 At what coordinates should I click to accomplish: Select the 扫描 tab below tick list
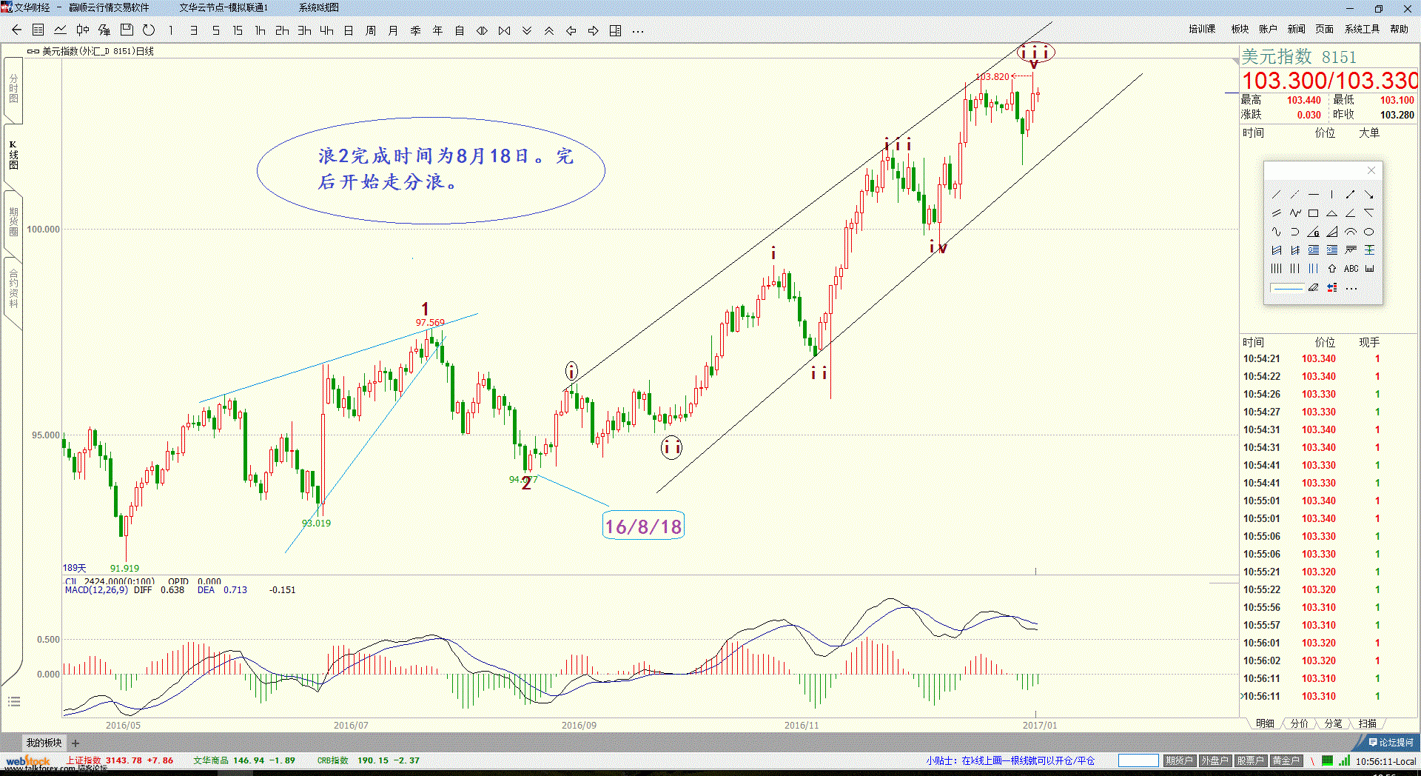pyautogui.click(x=1367, y=723)
